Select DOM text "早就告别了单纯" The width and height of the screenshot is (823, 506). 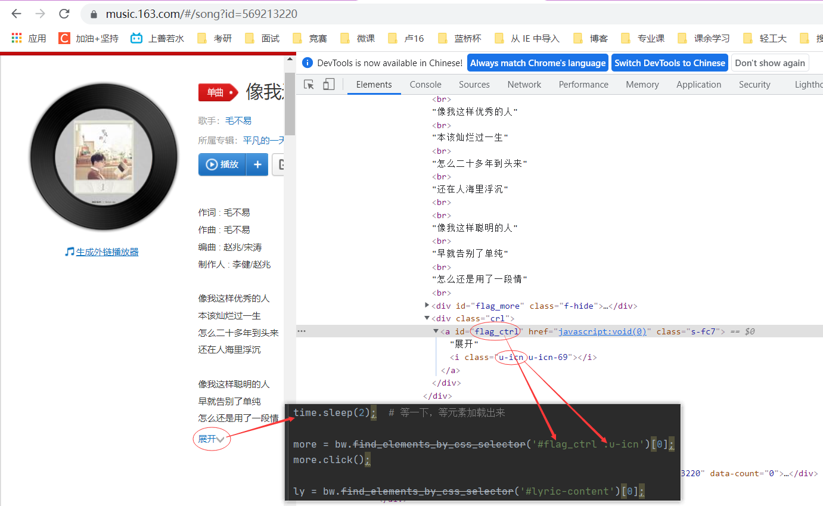[470, 254]
